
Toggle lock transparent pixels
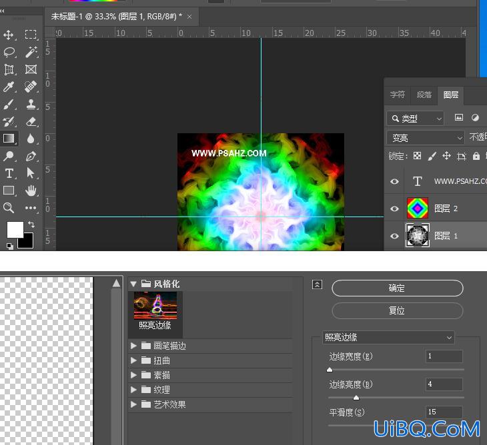tap(417, 155)
